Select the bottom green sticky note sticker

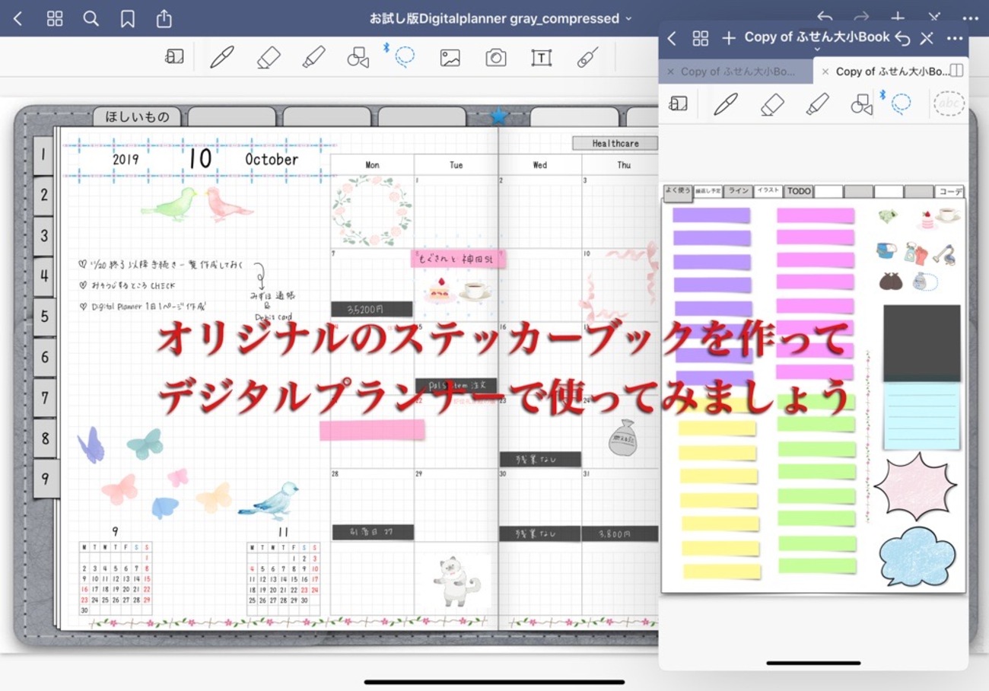click(x=817, y=566)
